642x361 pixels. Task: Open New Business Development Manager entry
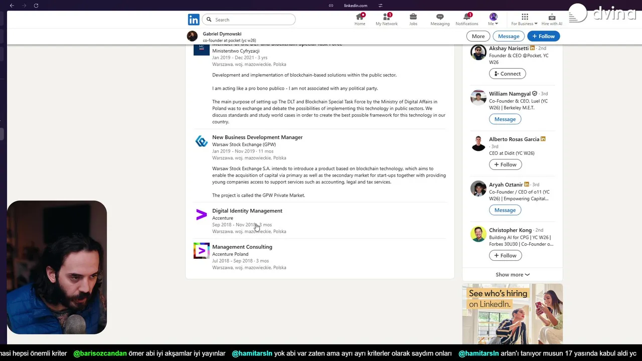tap(257, 137)
